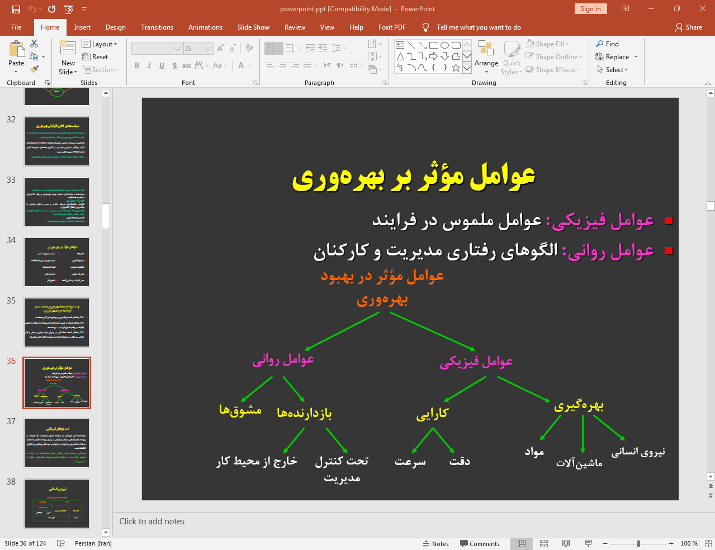Click spell check icon in status bar
This screenshot has width=715, height=550.
[61, 544]
